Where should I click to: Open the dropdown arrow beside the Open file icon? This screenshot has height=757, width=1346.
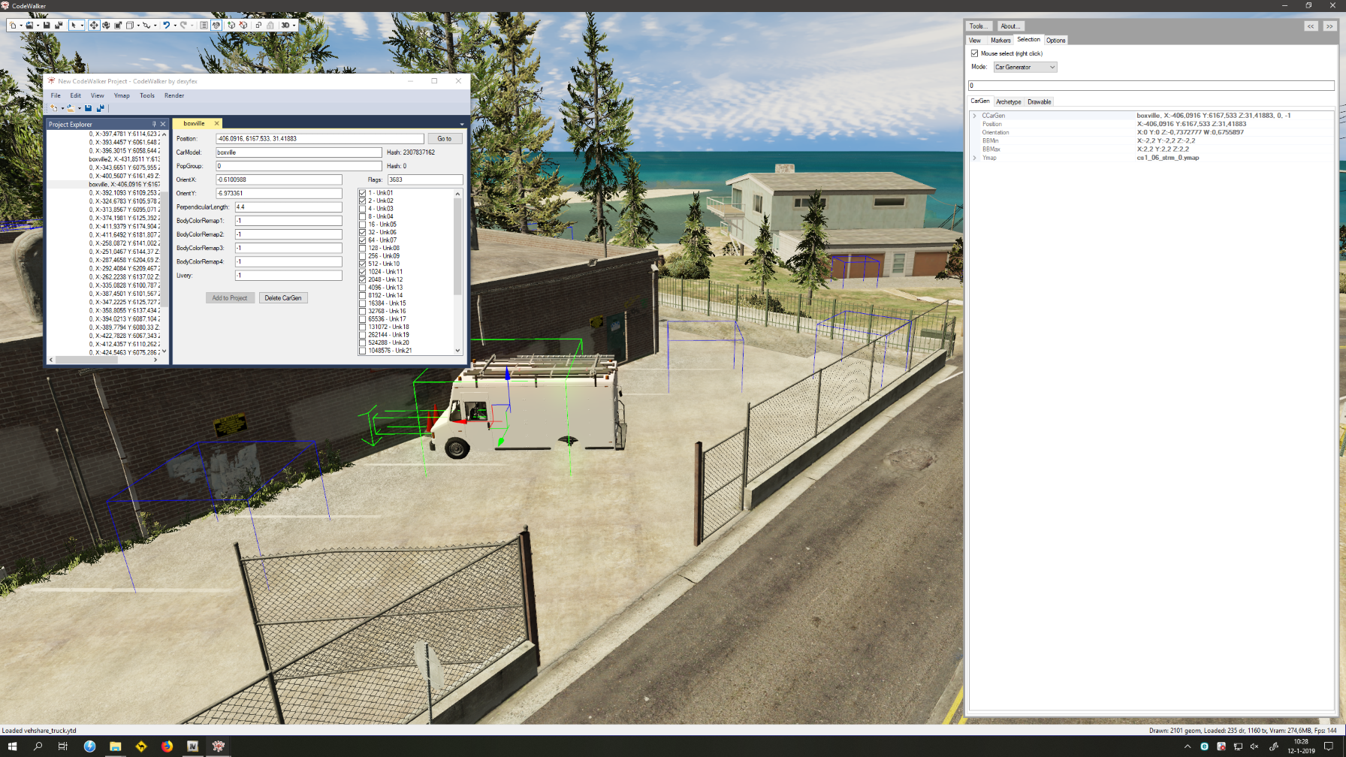click(x=38, y=26)
